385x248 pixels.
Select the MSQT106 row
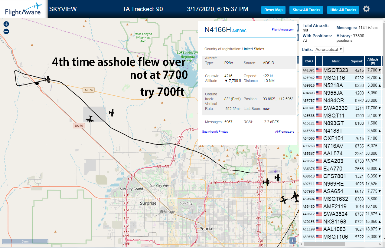(342, 236)
